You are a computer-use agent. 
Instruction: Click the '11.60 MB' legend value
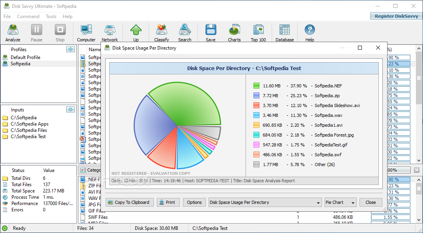272,86
